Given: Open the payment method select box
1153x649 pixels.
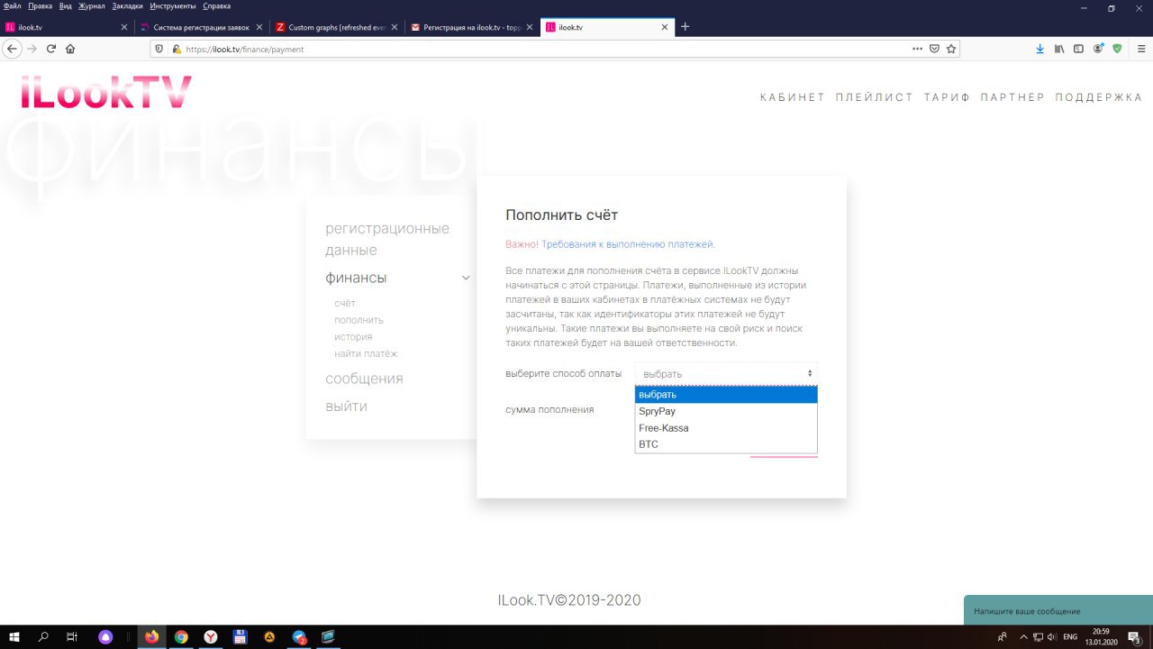Looking at the screenshot, I should coord(726,373).
